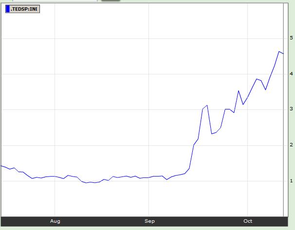The height and width of the screenshot is (230, 295).
Task: Click the y-axis value 5
Action: pos(291,38)
